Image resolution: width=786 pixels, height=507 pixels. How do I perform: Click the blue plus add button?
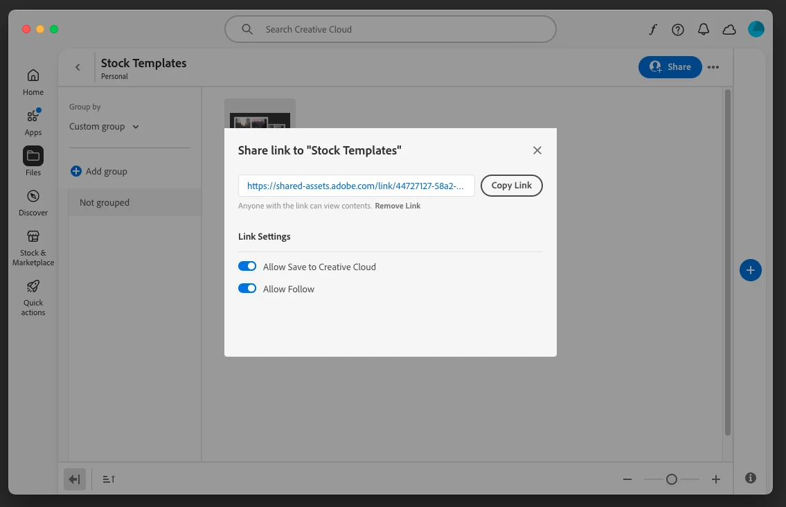[x=751, y=270]
